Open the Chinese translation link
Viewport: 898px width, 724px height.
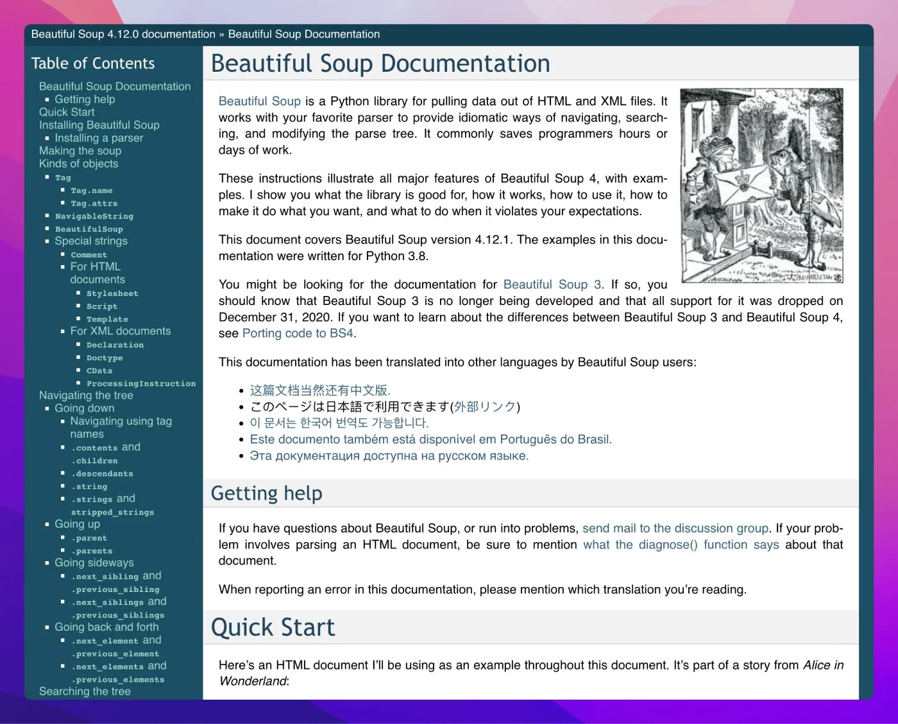click(x=320, y=390)
